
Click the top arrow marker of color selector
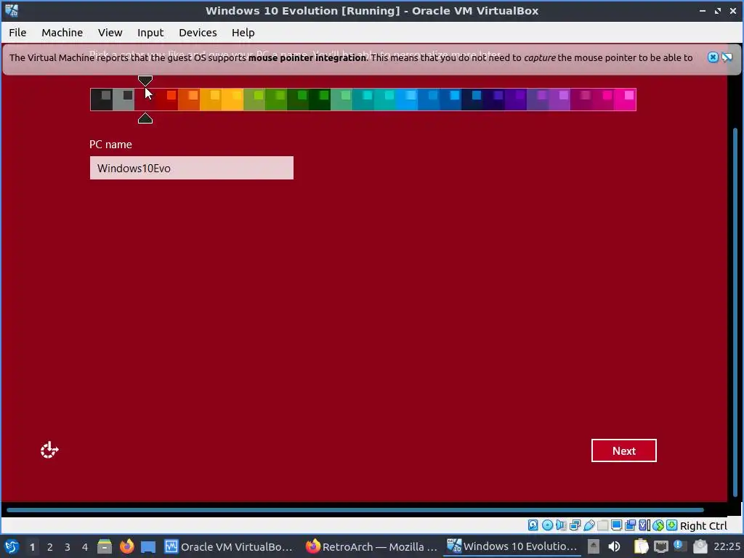click(x=145, y=80)
